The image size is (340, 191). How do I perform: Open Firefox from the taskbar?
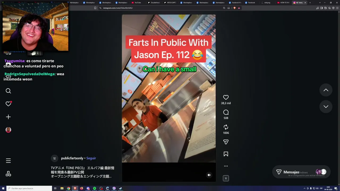click(82, 188)
